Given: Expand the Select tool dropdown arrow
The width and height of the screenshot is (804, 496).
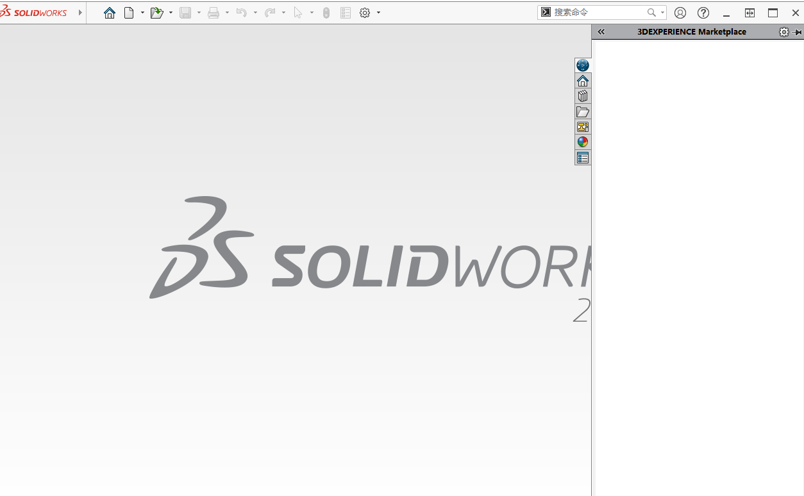Looking at the screenshot, I should point(312,13).
